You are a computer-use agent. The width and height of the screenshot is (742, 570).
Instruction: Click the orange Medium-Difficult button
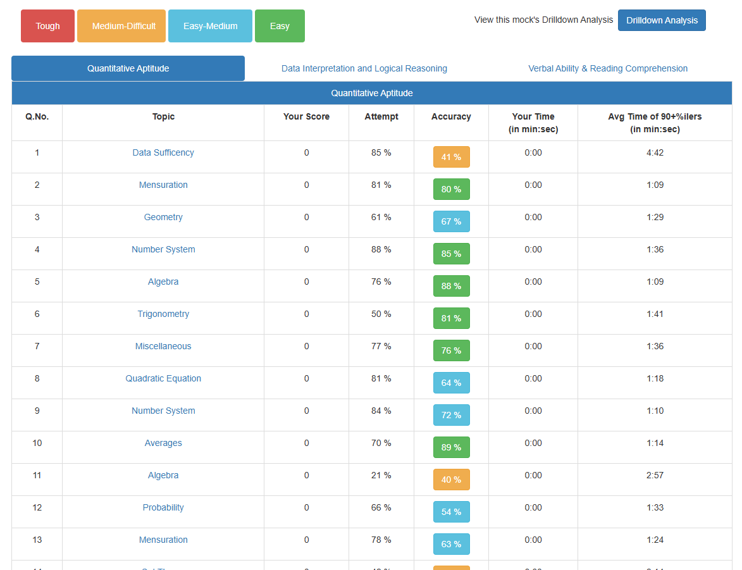(x=121, y=26)
